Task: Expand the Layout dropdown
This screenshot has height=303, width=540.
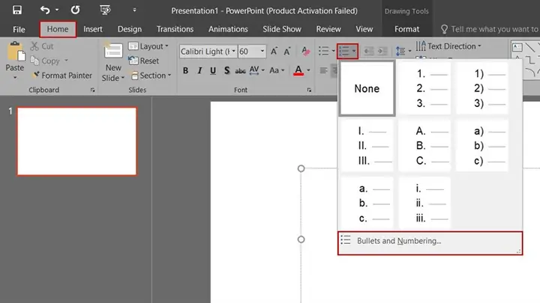Action: pos(151,46)
